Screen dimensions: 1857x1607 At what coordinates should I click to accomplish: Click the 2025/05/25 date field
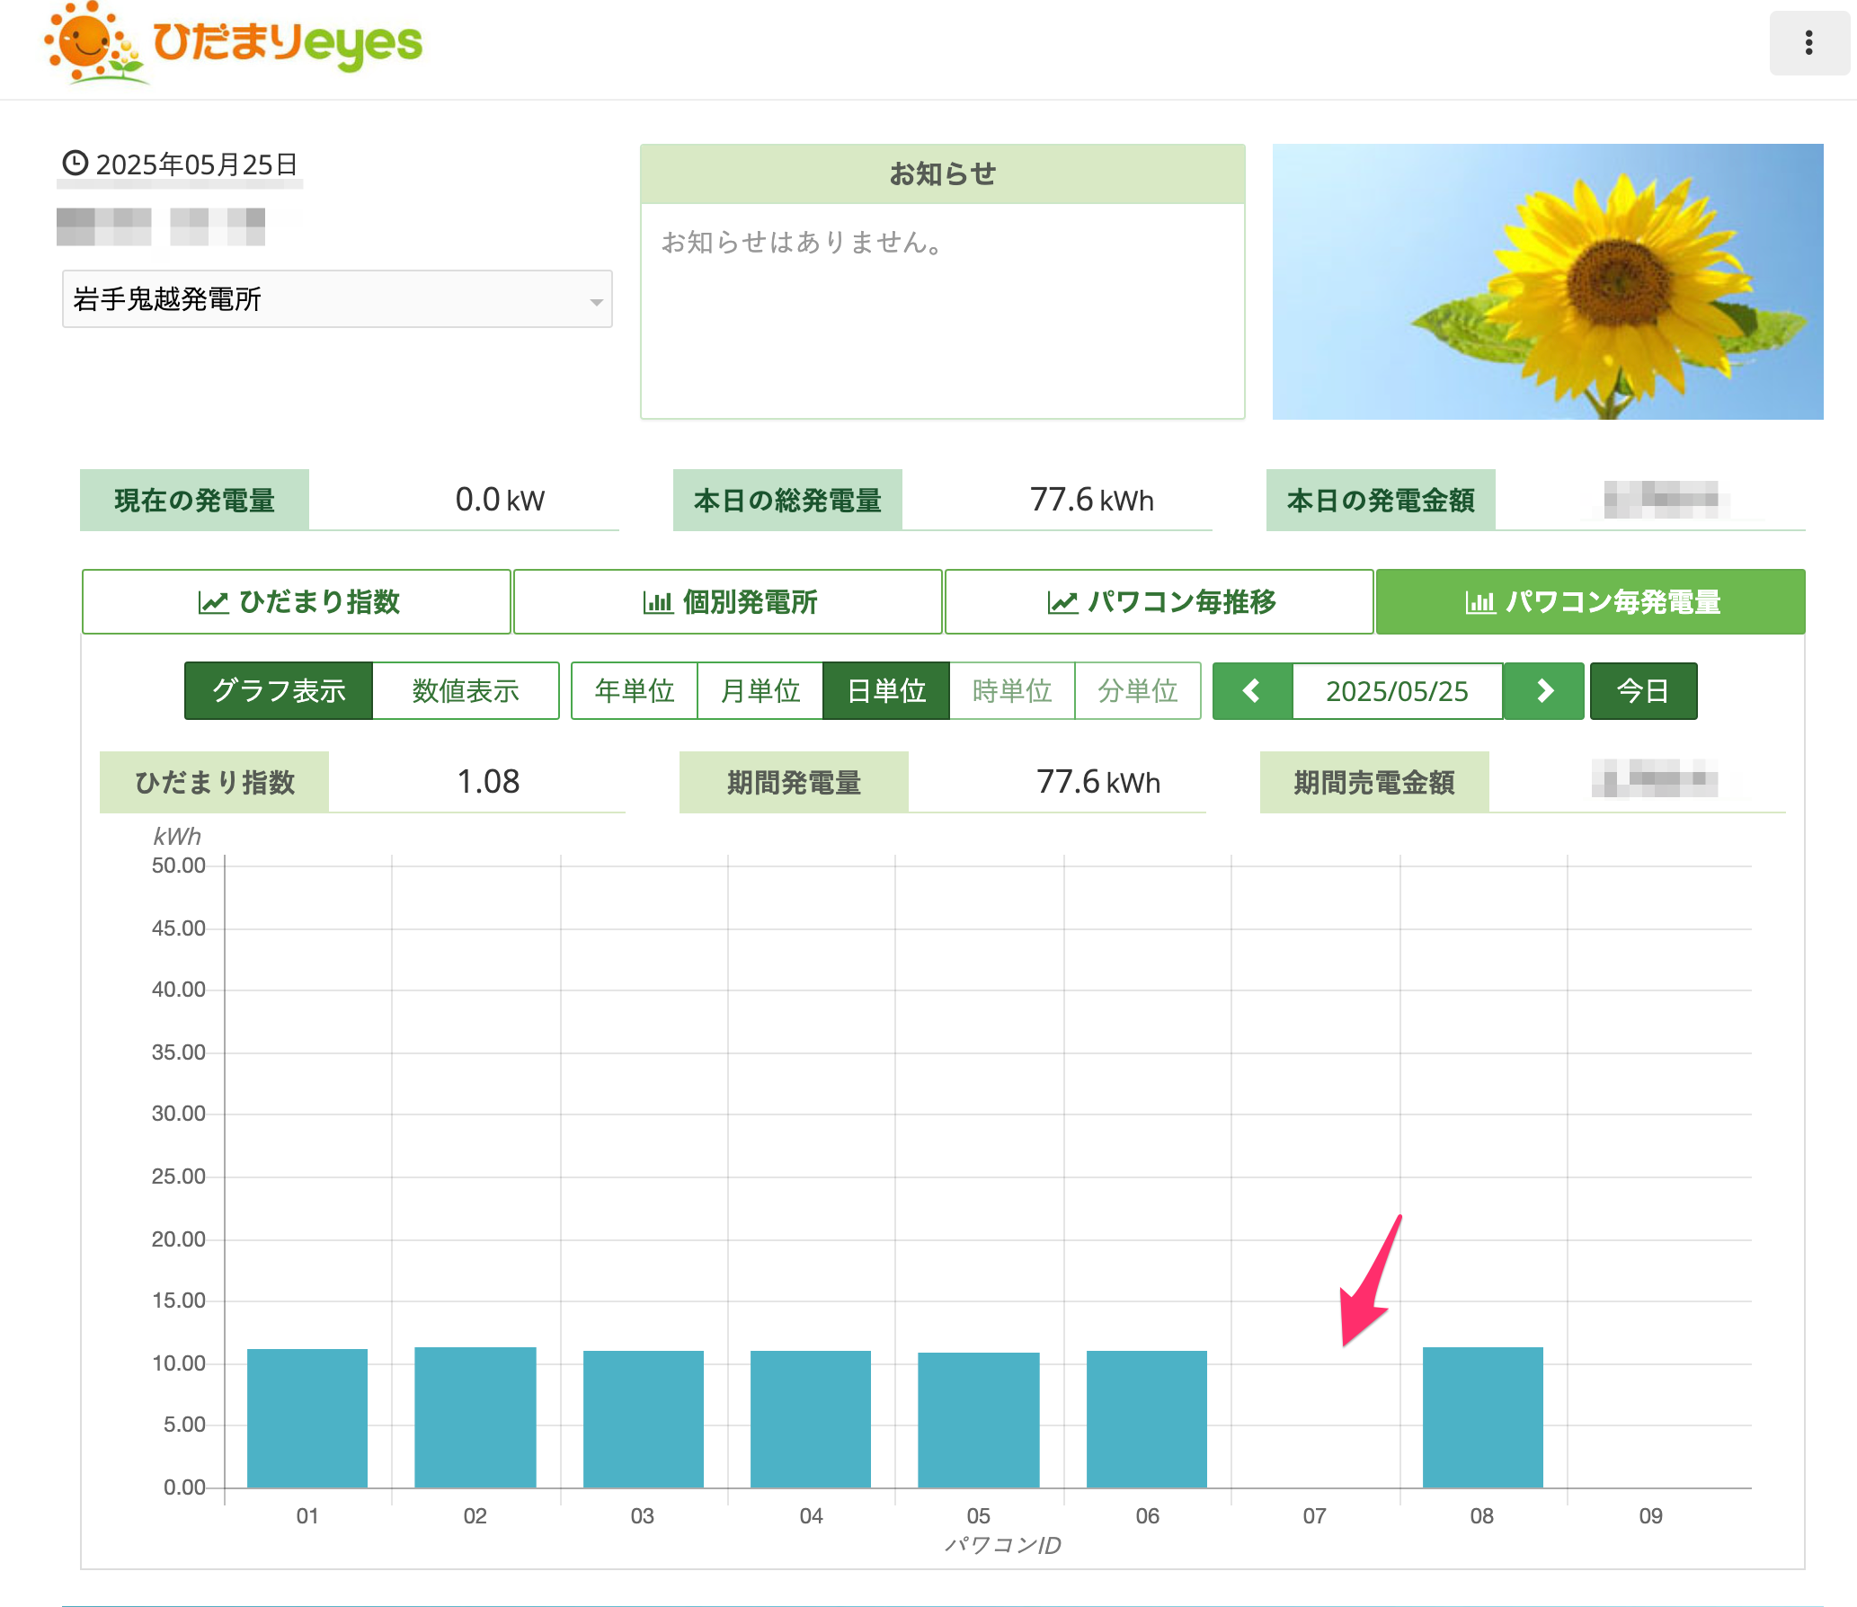click(1397, 690)
